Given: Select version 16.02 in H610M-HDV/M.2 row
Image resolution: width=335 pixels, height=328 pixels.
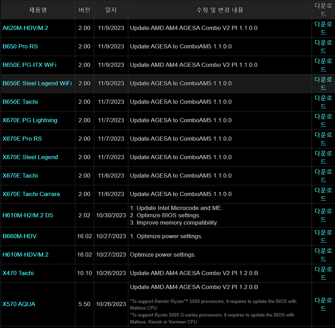Looking at the screenshot, I should pyautogui.click(x=84, y=255).
